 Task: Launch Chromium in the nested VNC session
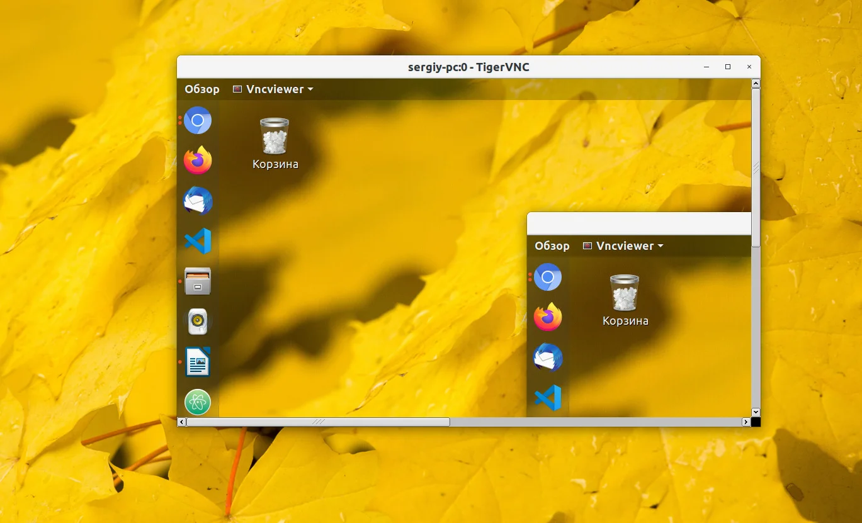[548, 277]
